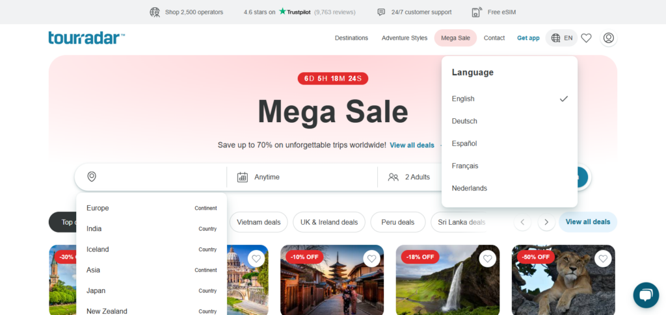The width and height of the screenshot is (666, 315).
Task: Open the wishlist heart icon in header
Action: (x=586, y=38)
